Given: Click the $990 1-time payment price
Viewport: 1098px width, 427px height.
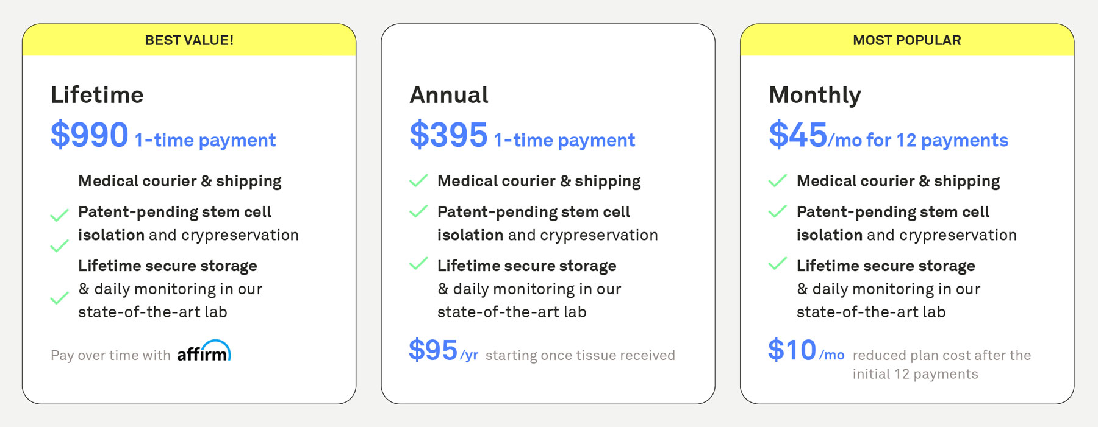Looking at the screenshot, I should point(163,135).
